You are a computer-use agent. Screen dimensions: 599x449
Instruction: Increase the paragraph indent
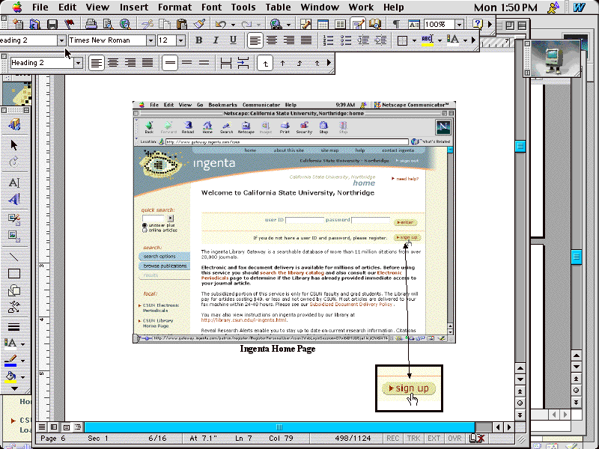click(x=380, y=40)
